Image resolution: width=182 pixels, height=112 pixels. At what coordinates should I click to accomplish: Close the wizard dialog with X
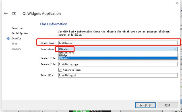click(177, 3)
